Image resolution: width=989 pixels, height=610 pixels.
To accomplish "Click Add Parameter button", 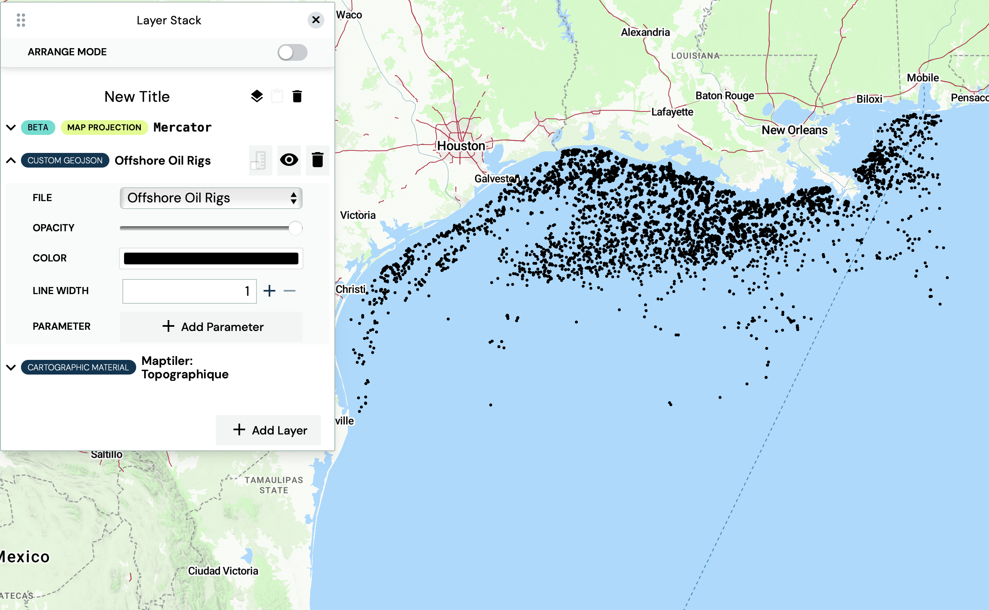I will point(211,327).
